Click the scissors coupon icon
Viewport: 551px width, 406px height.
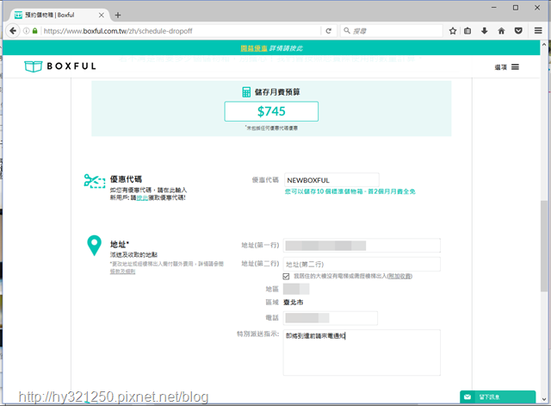[x=94, y=181]
